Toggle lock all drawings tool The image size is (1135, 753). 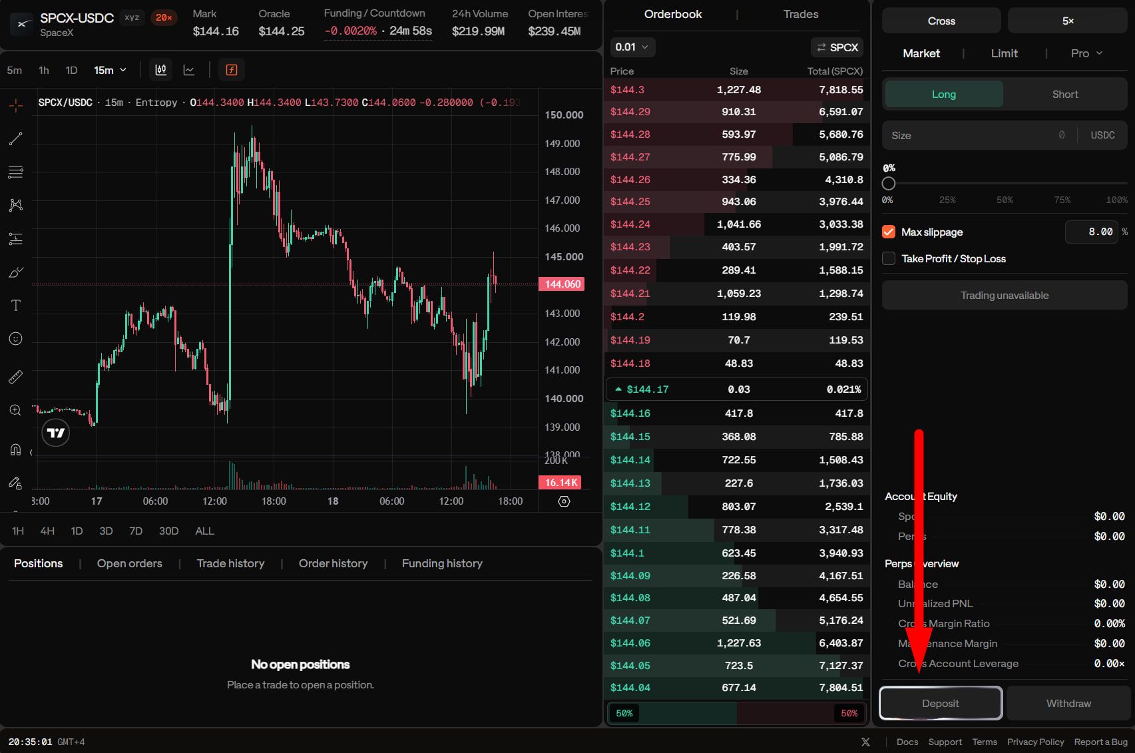point(16,483)
